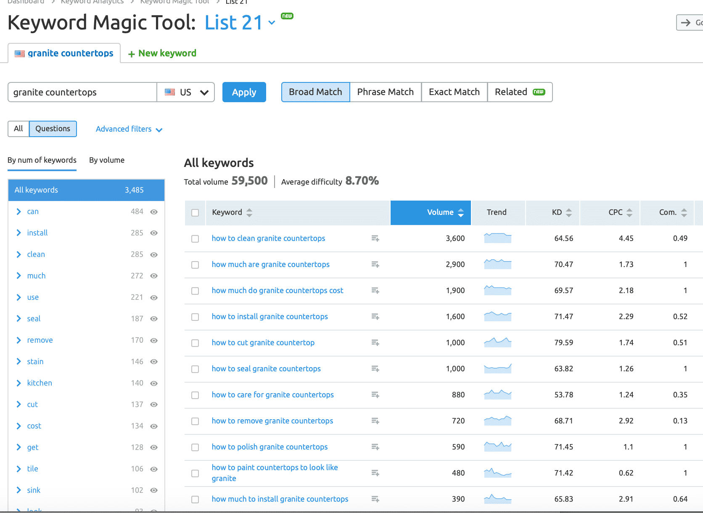Expand the 'tile' keyword group
This screenshot has height=513, width=703.
point(18,468)
